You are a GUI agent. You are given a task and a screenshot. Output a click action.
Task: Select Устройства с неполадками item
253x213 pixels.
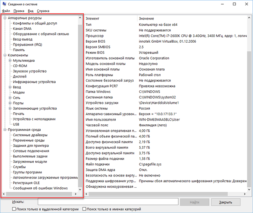34,119
